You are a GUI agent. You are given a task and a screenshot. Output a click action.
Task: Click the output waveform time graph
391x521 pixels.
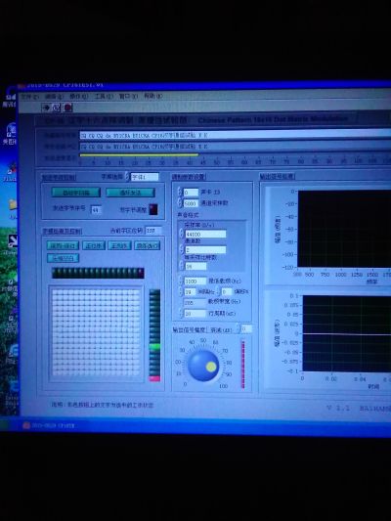pos(347,333)
